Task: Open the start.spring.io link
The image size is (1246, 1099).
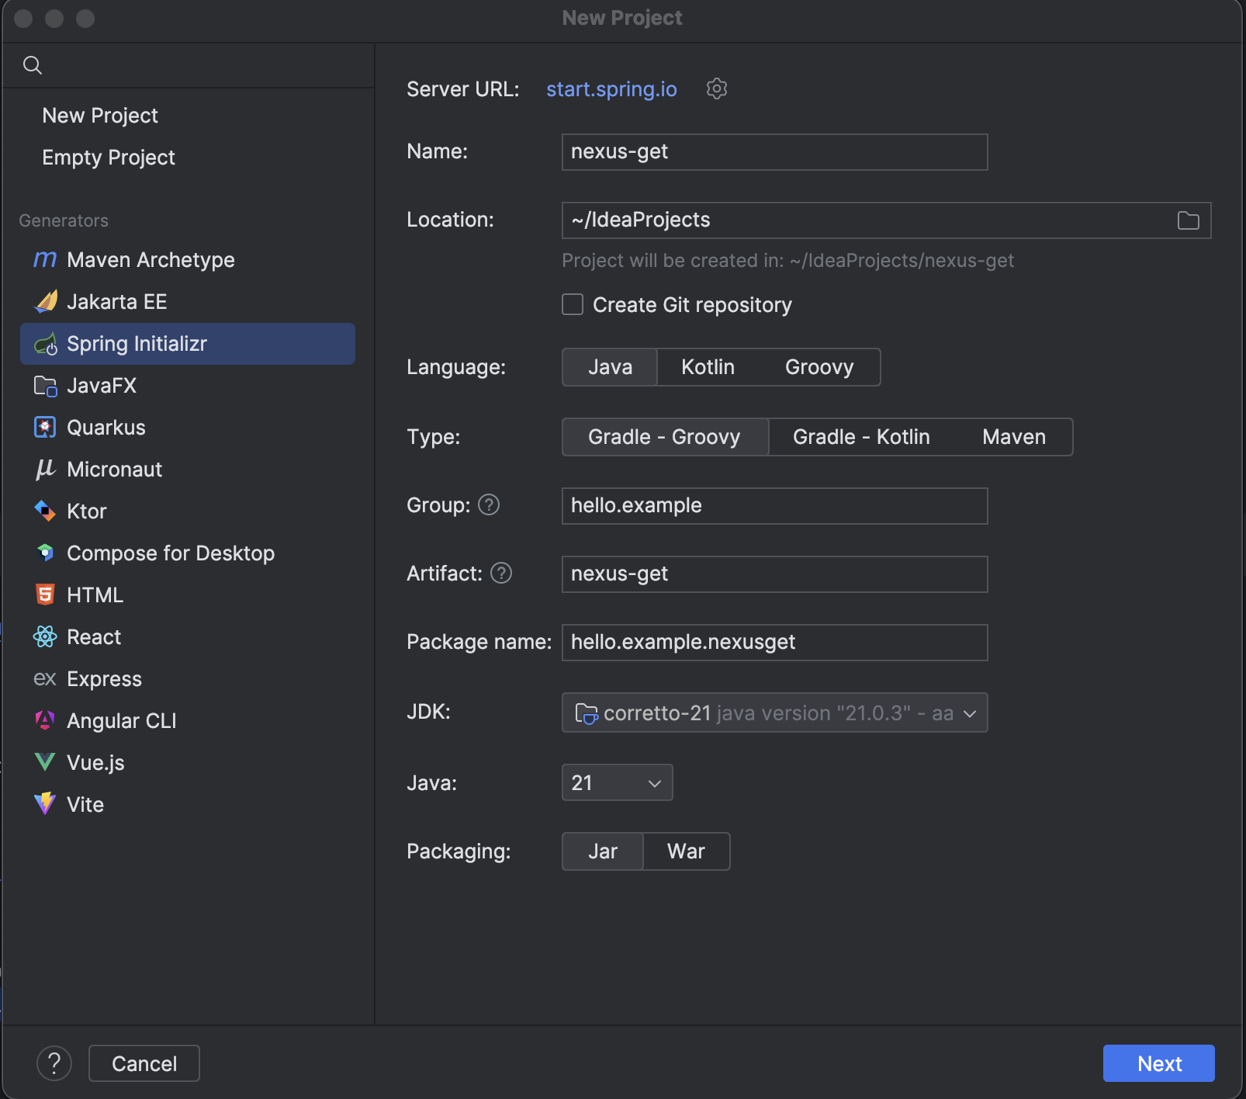Action: (x=611, y=89)
